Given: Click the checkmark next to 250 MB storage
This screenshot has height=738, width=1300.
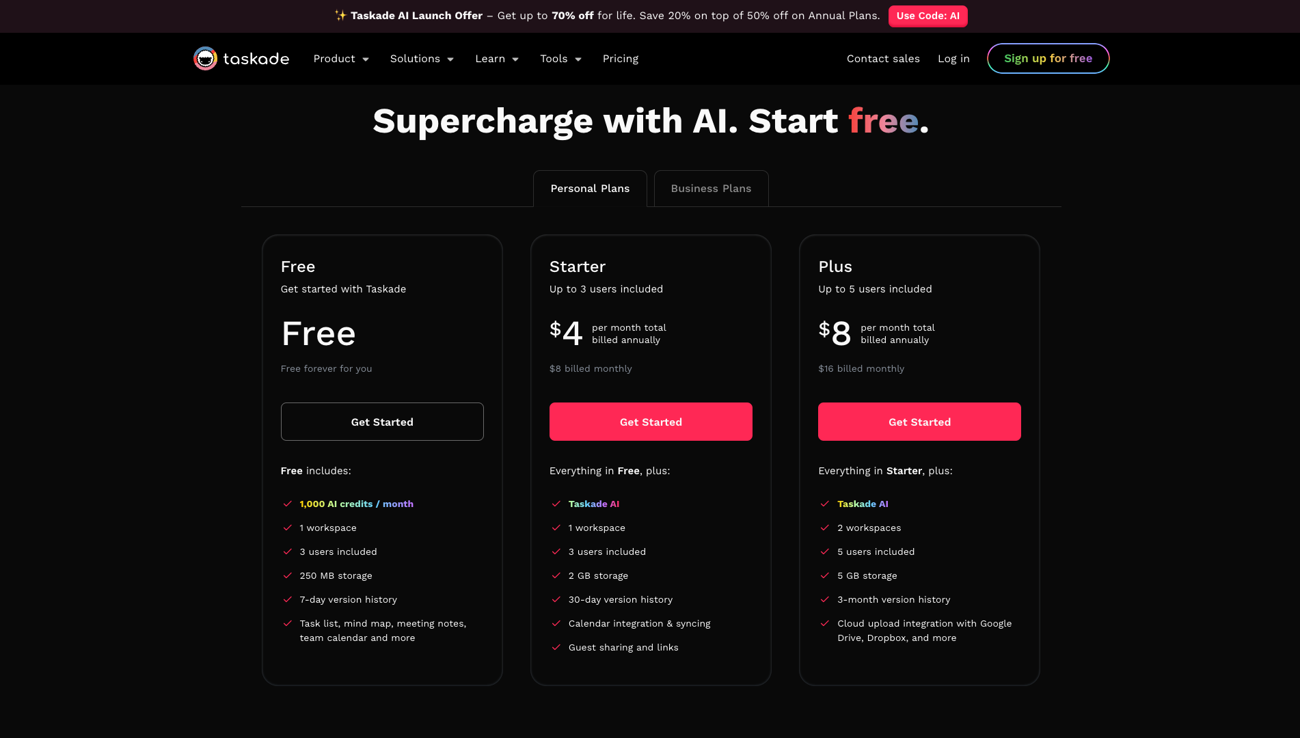Looking at the screenshot, I should (288, 576).
